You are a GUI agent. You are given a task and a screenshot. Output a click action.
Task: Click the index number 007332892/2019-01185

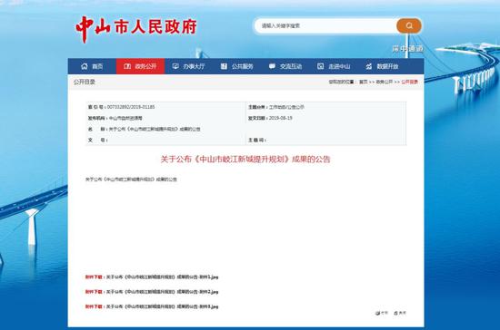(131, 107)
